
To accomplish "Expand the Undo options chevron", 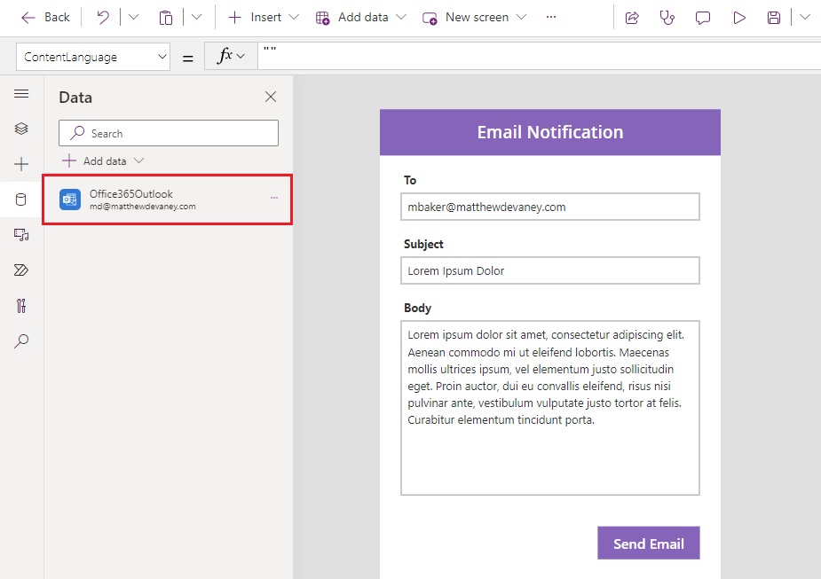I will point(133,17).
